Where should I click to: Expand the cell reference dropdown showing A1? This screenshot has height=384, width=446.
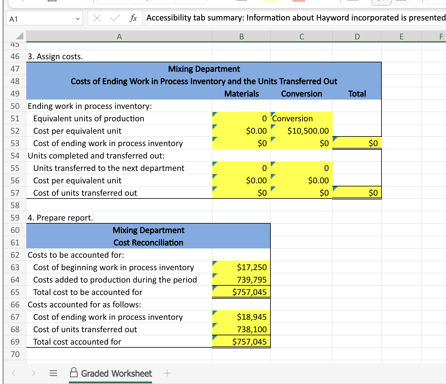78,19
